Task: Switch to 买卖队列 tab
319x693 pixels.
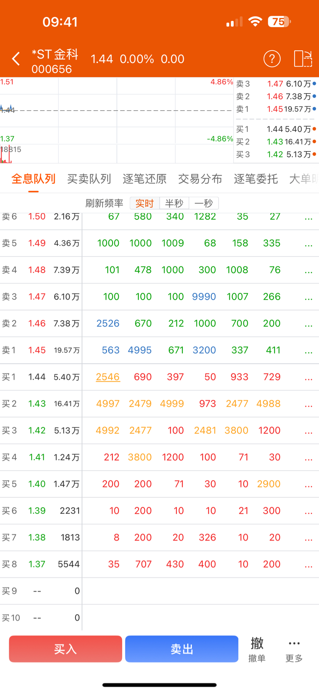Action: tap(89, 179)
